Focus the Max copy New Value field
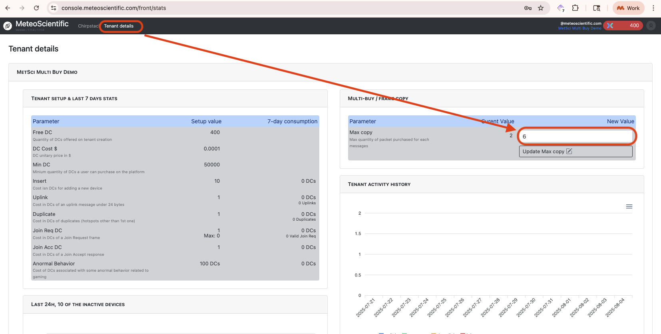661x334 pixels. pos(576,136)
